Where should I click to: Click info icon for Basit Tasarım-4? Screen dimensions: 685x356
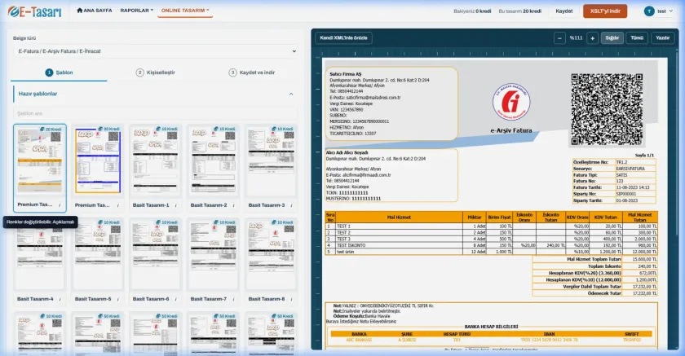(60, 299)
